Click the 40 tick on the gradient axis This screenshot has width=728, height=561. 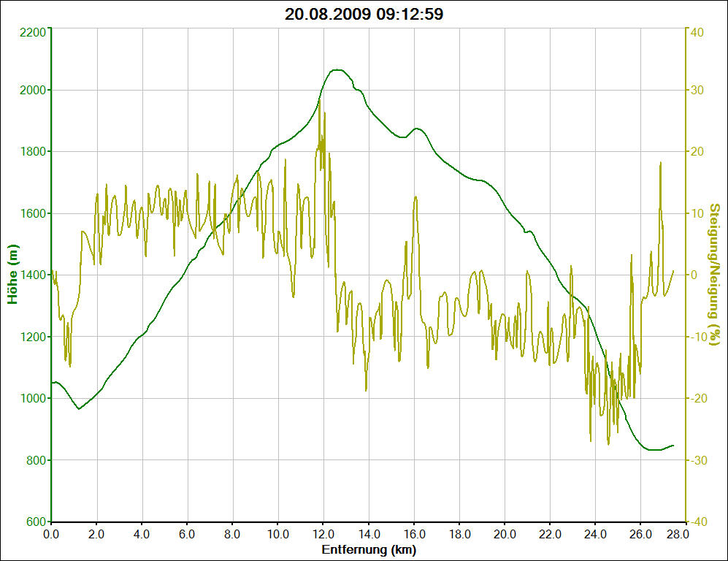click(x=697, y=32)
